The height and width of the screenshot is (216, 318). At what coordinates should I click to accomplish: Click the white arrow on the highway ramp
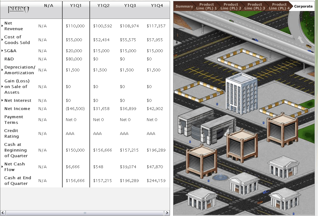(x=300, y=39)
